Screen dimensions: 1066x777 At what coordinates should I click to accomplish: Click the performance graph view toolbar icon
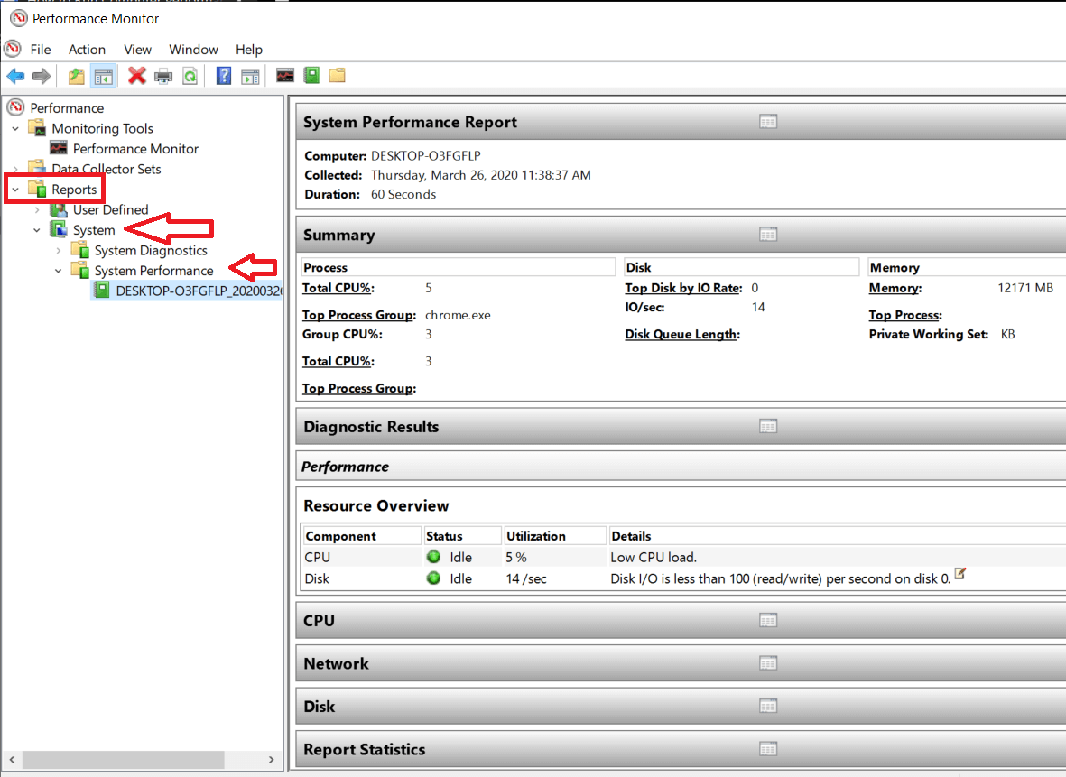point(285,76)
